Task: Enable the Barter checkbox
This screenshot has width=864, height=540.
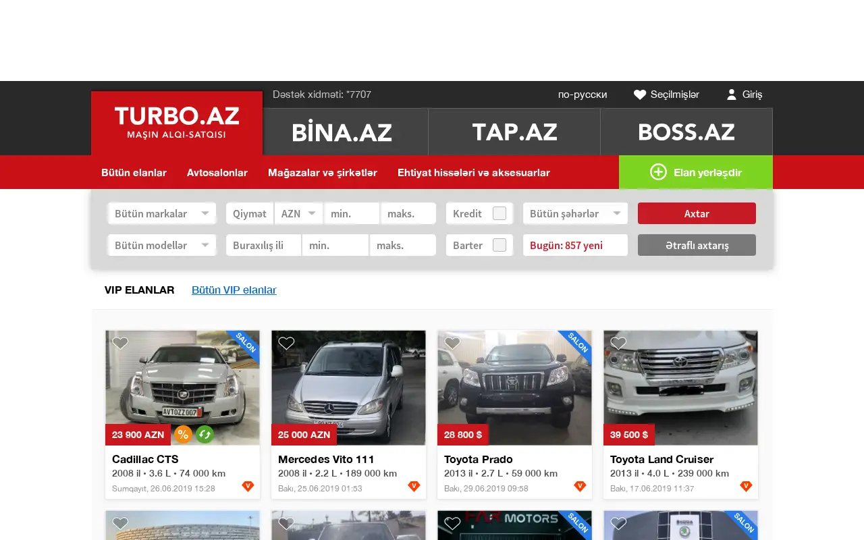Action: [500, 245]
